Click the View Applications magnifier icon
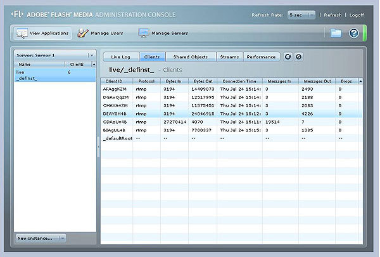The image size is (380, 257). pyautogui.click(x=22, y=33)
